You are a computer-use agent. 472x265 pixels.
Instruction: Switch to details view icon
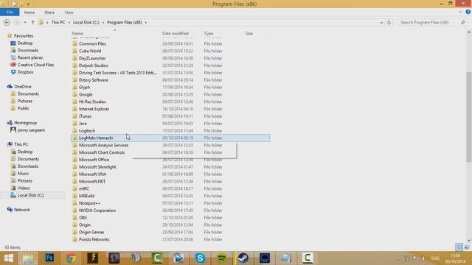459,247
